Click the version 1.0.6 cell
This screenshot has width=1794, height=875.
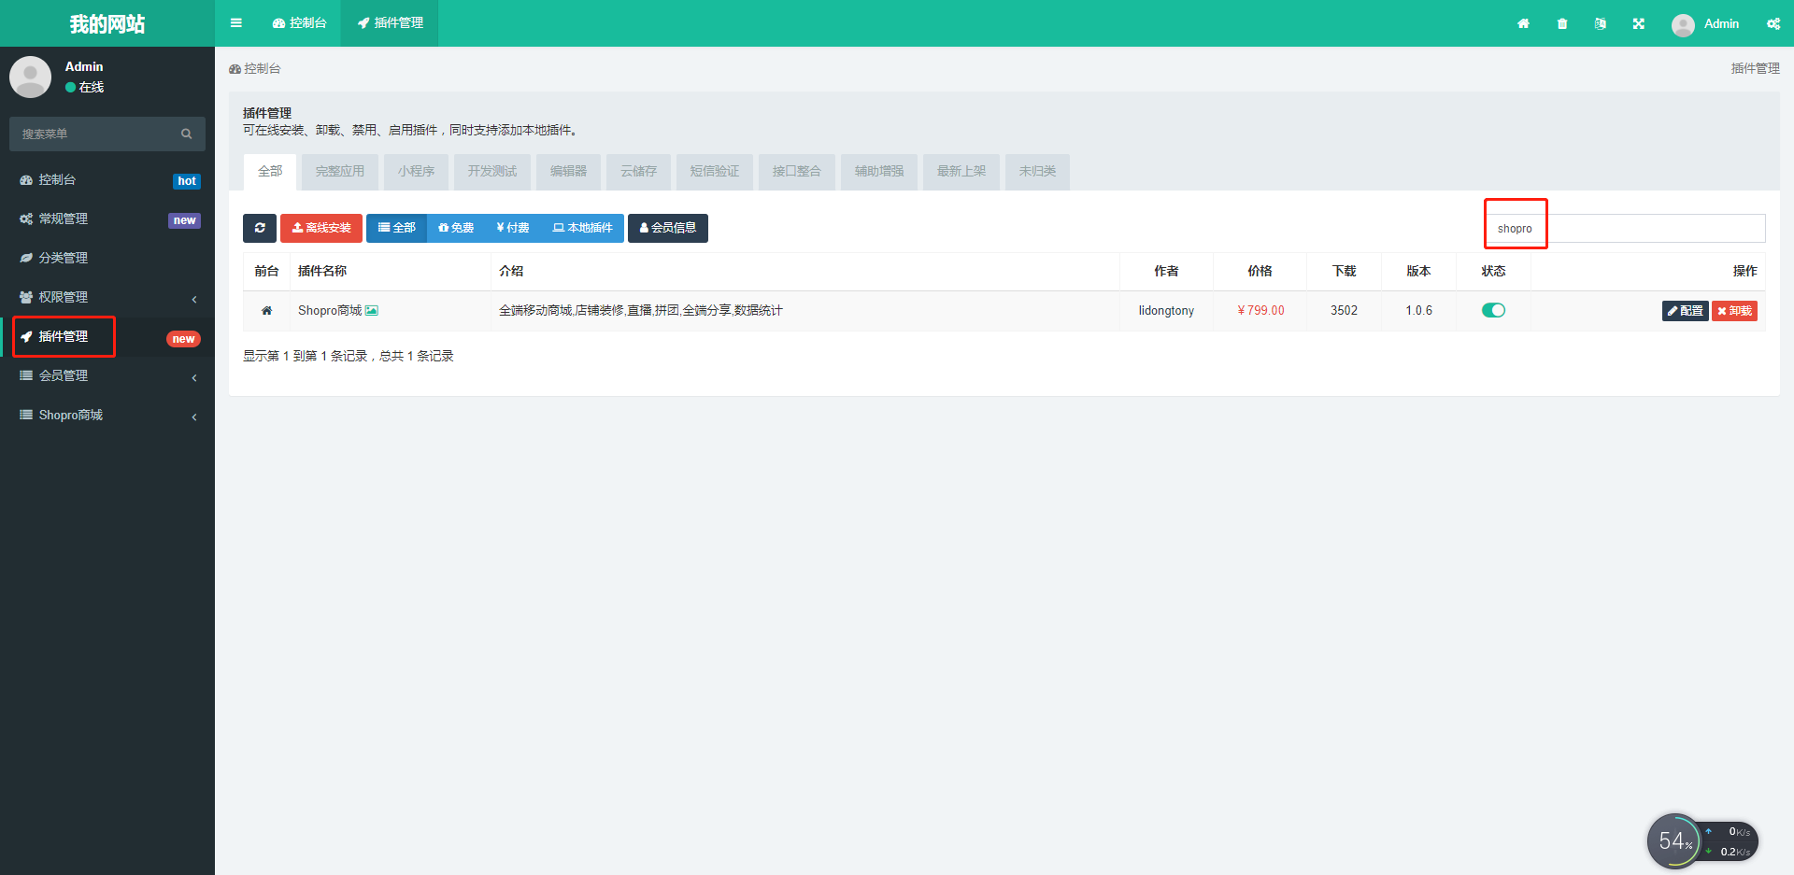pyautogui.click(x=1418, y=311)
